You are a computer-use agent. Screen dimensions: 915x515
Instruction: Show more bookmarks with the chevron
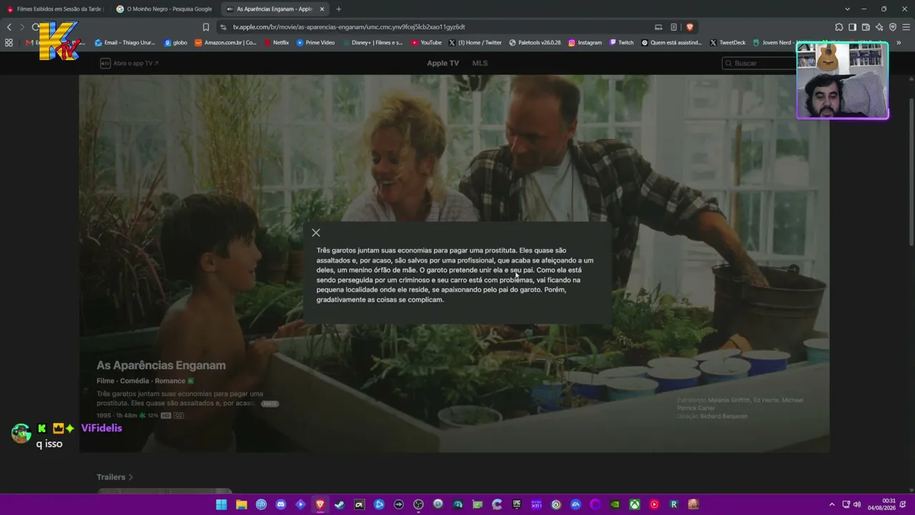click(899, 43)
